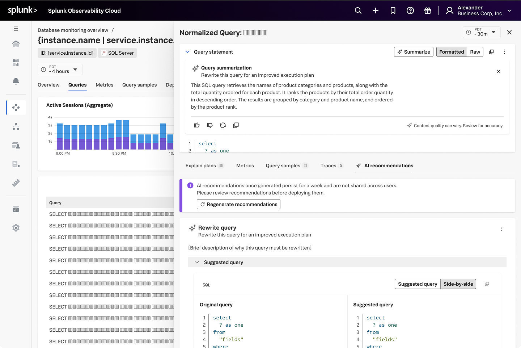Viewport: 521px width, 348px height.
Task: Switch to the Traces tab
Action: (327, 165)
